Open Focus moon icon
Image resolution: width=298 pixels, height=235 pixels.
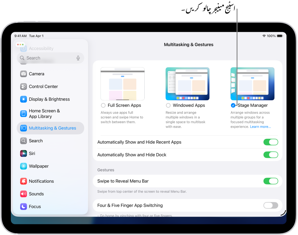[23, 206]
